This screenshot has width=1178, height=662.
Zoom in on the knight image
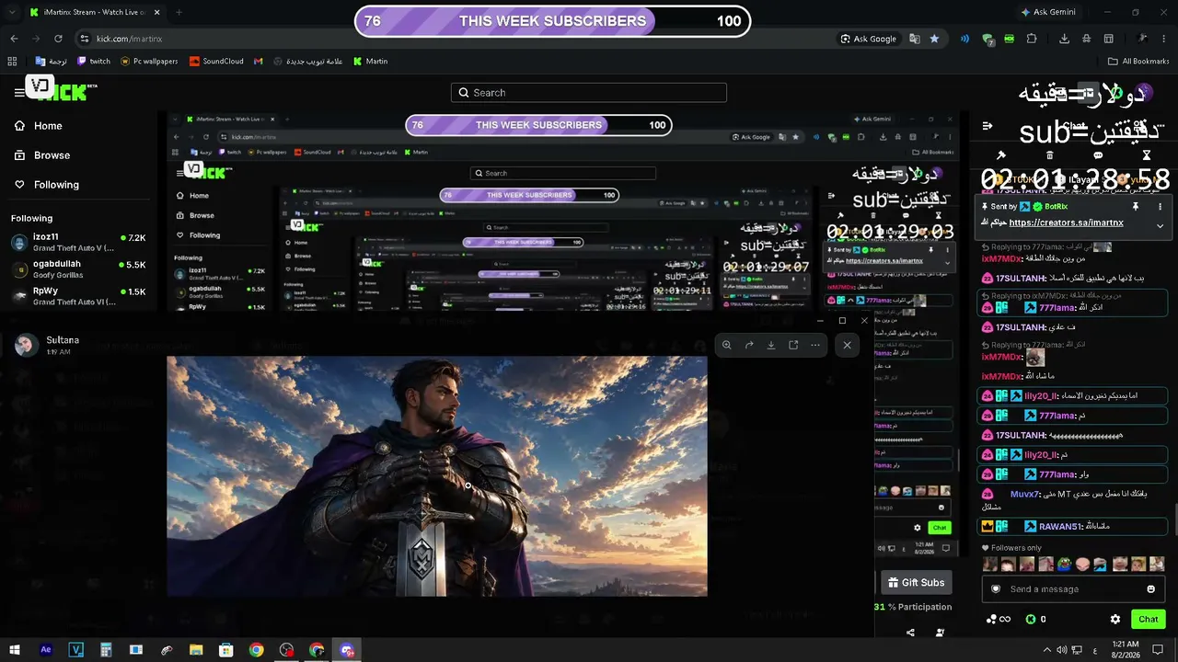click(727, 345)
